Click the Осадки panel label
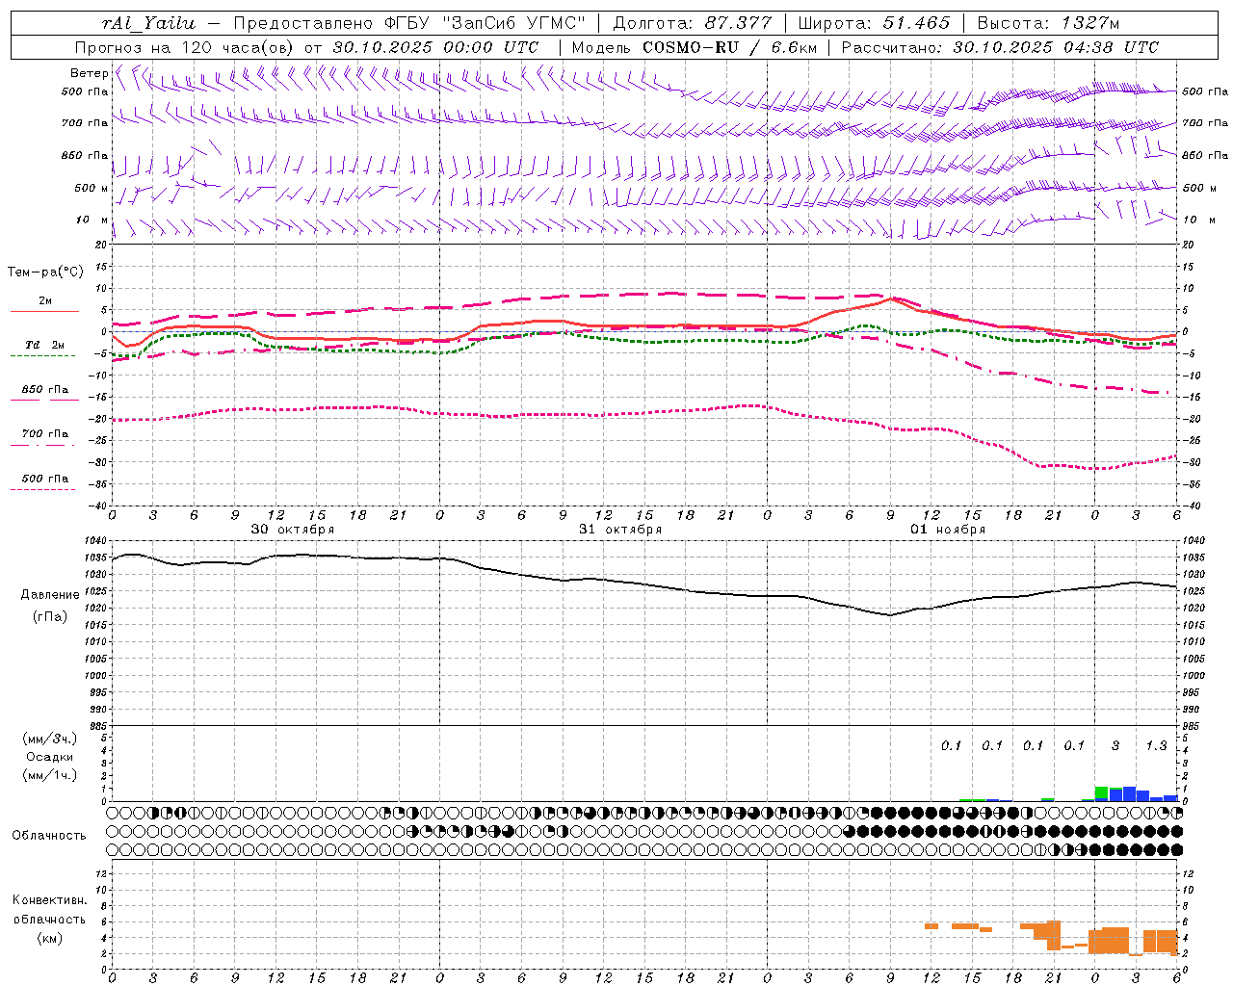 pyautogui.click(x=50, y=757)
